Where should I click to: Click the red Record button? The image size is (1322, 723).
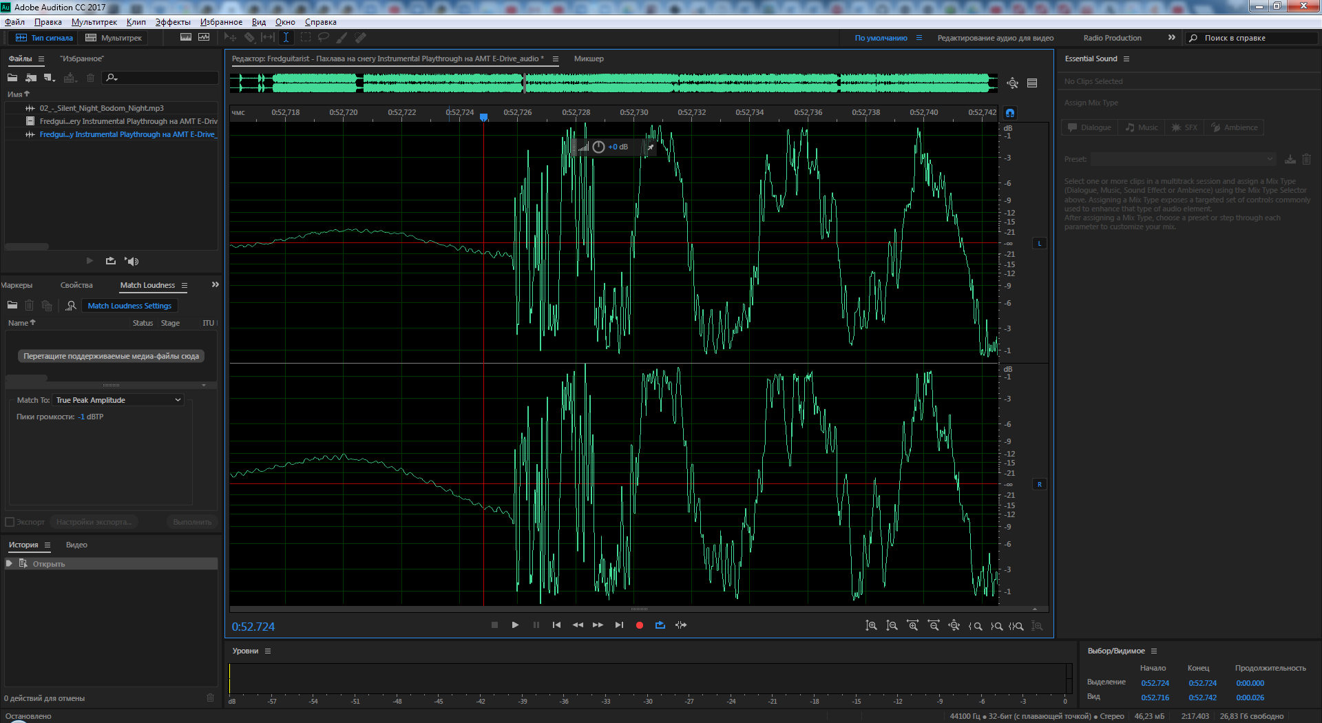pos(640,625)
